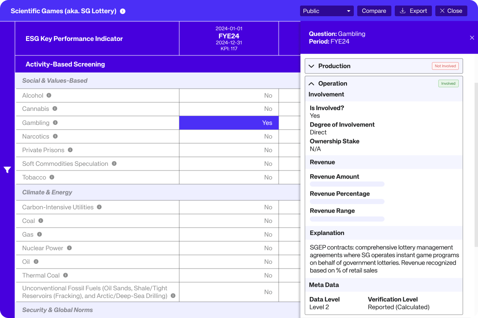
Task: Show info for Tobacco indicator
Action: point(52,177)
